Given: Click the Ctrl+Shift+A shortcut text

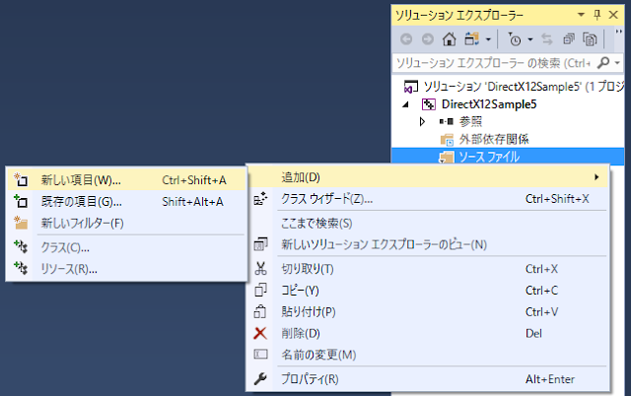Looking at the screenshot, I should coord(194,180).
